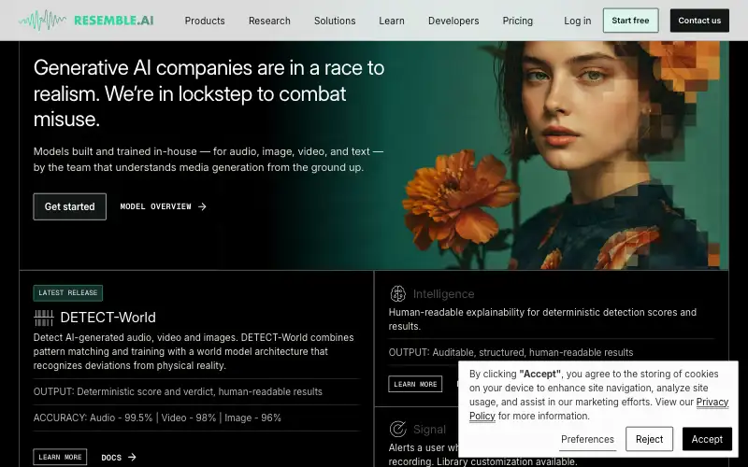Open the Learn menu

(392, 21)
